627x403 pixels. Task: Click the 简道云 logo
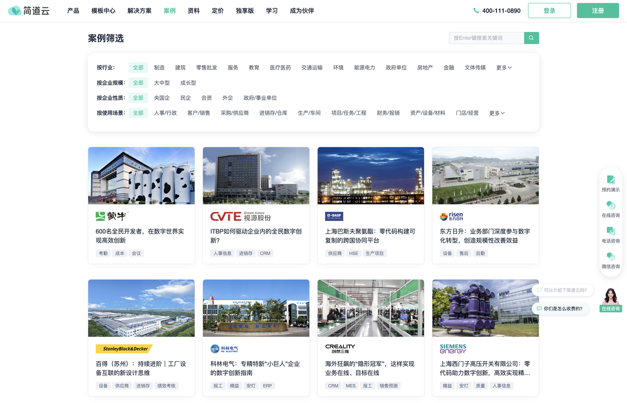click(29, 10)
